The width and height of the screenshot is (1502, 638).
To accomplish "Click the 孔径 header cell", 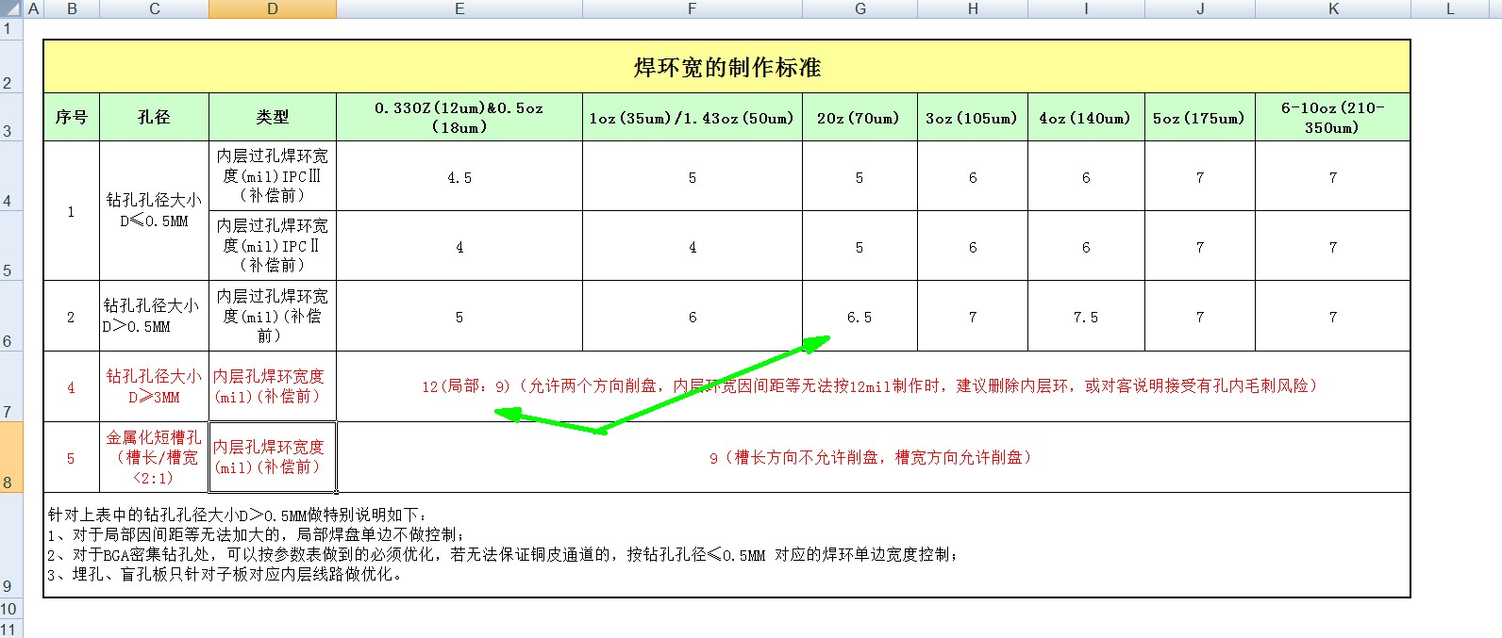I will click(x=155, y=117).
